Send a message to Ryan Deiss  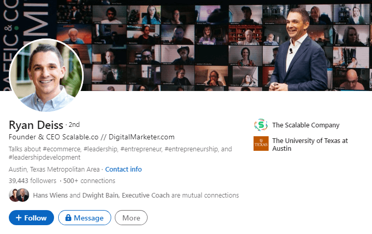click(x=85, y=218)
